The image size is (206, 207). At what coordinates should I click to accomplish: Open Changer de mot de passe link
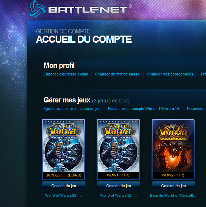pos(117,74)
